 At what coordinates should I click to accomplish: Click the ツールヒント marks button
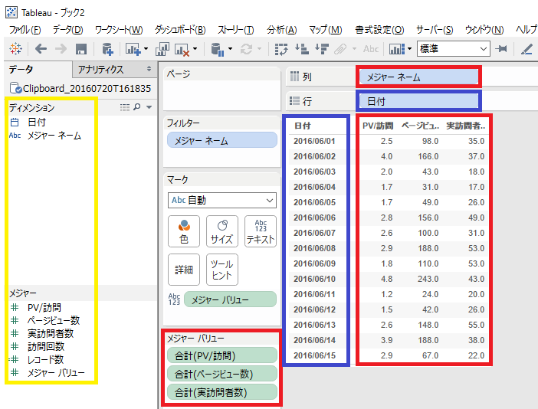tap(222, 270)
